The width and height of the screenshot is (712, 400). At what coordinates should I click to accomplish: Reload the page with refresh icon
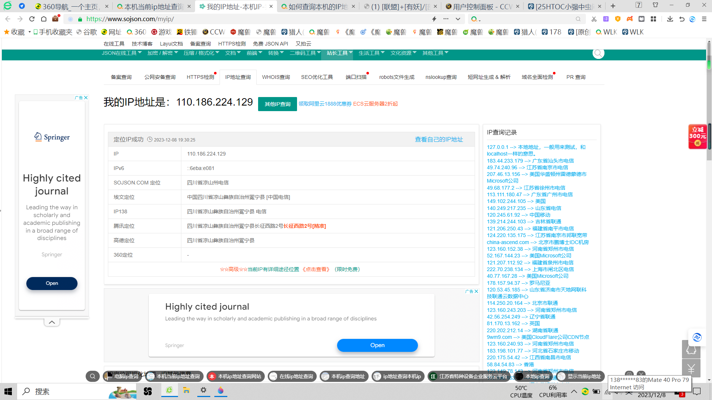click(x=32, y=19)
